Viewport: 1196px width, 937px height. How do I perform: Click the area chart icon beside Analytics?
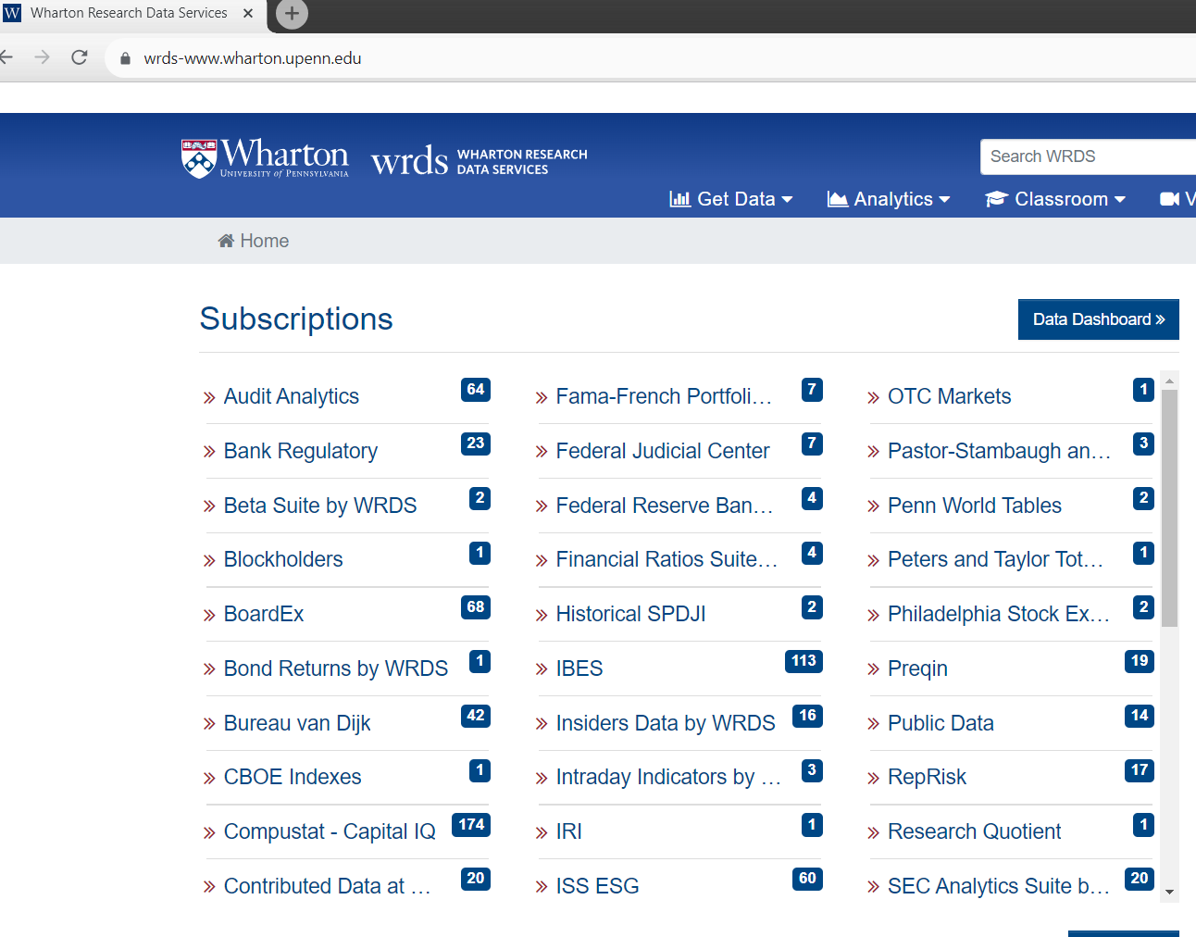pyautogui.click(x=838, y=198)
